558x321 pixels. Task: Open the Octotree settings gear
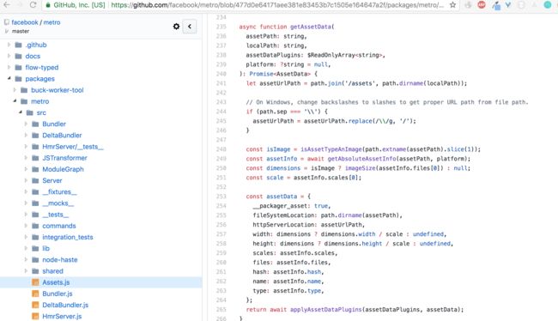click(x=176, y=27)
